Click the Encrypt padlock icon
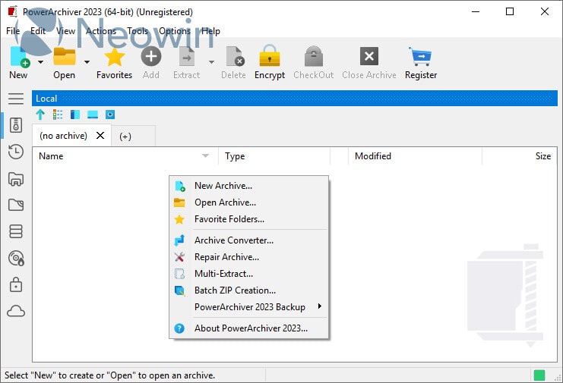 click(x=270, y=56)
